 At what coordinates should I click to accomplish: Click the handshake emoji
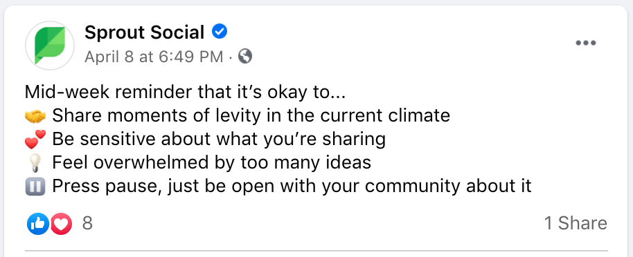coord(35,117)
